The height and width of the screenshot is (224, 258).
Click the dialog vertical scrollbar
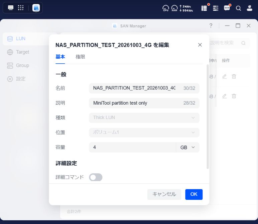208,117
